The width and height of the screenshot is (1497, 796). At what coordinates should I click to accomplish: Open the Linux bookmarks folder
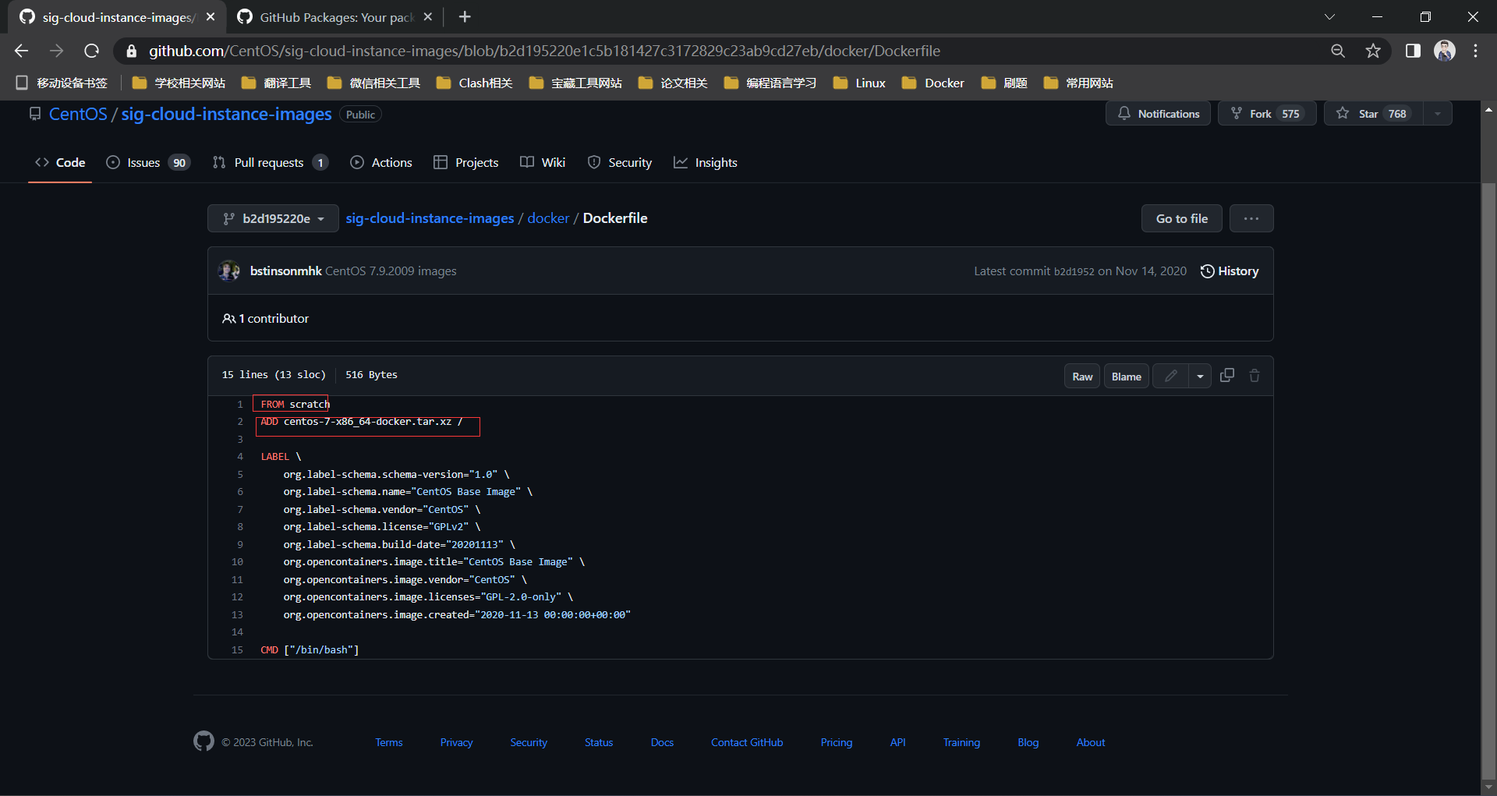[x=860, y=83]
